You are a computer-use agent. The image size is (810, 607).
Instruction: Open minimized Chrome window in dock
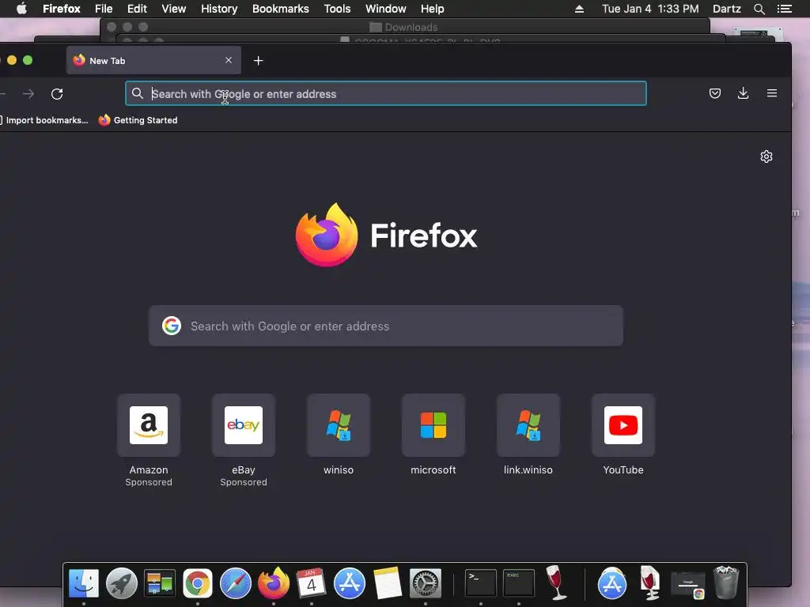point(688,585)
